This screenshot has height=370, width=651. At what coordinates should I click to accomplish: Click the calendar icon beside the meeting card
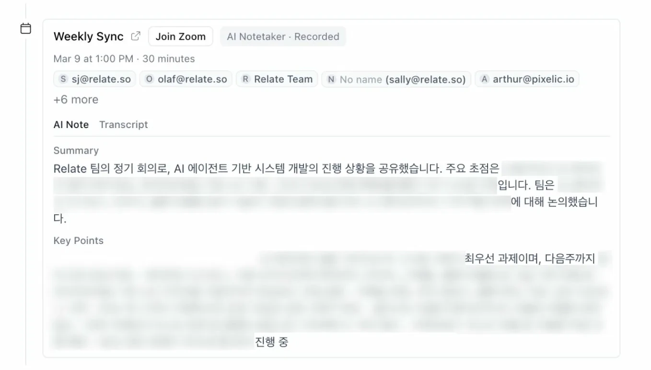click(x=26, y=29)
